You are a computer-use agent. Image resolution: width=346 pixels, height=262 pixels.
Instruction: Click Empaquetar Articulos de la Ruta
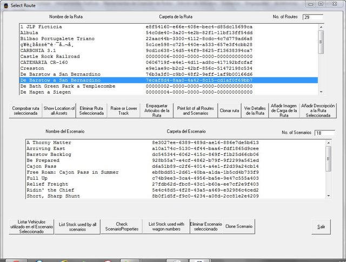(156, 110)
